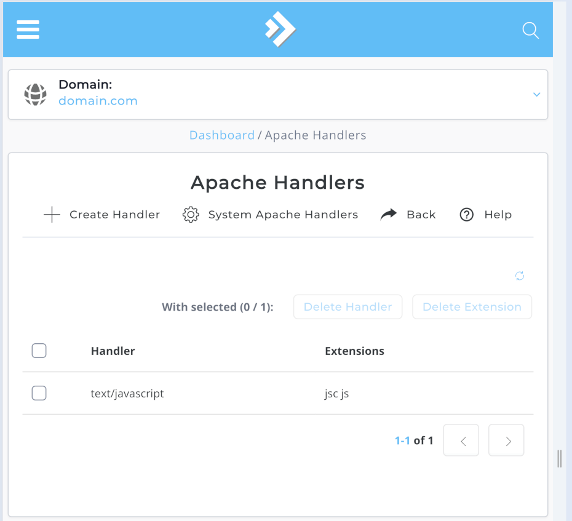Go to next page of handlers
Image resolution: width=572 pixels, height=521 pixels.
pyautogui.click(x=506, y=440)
